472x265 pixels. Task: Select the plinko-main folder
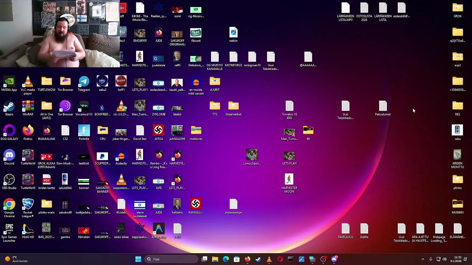[46, 206]
